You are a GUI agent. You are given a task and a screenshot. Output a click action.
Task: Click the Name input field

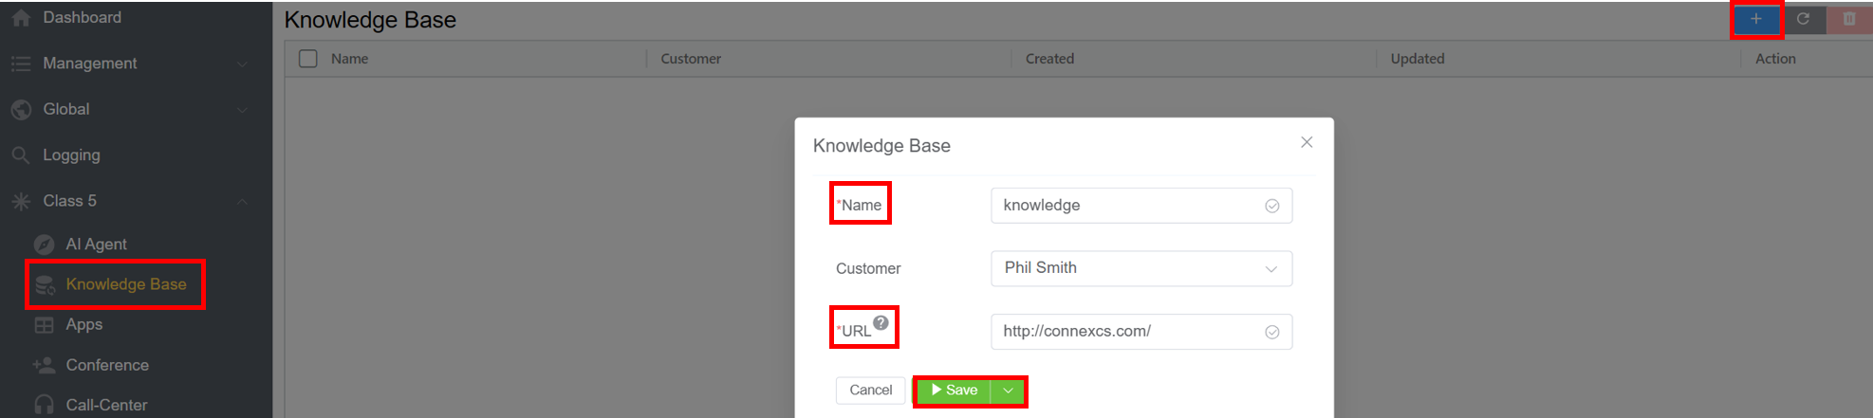click(x=1129, y=206)
